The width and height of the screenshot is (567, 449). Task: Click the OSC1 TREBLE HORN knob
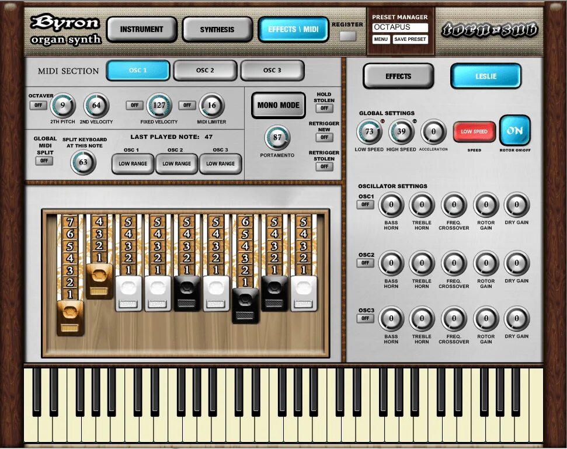point(422,205)
